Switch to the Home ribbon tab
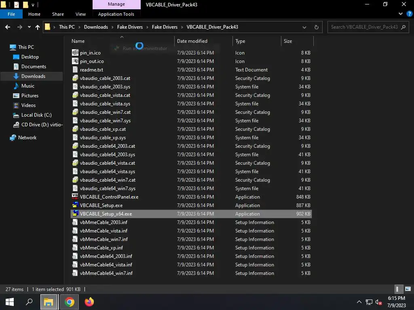Screen dimensions: 414x310 pos(34,14)
